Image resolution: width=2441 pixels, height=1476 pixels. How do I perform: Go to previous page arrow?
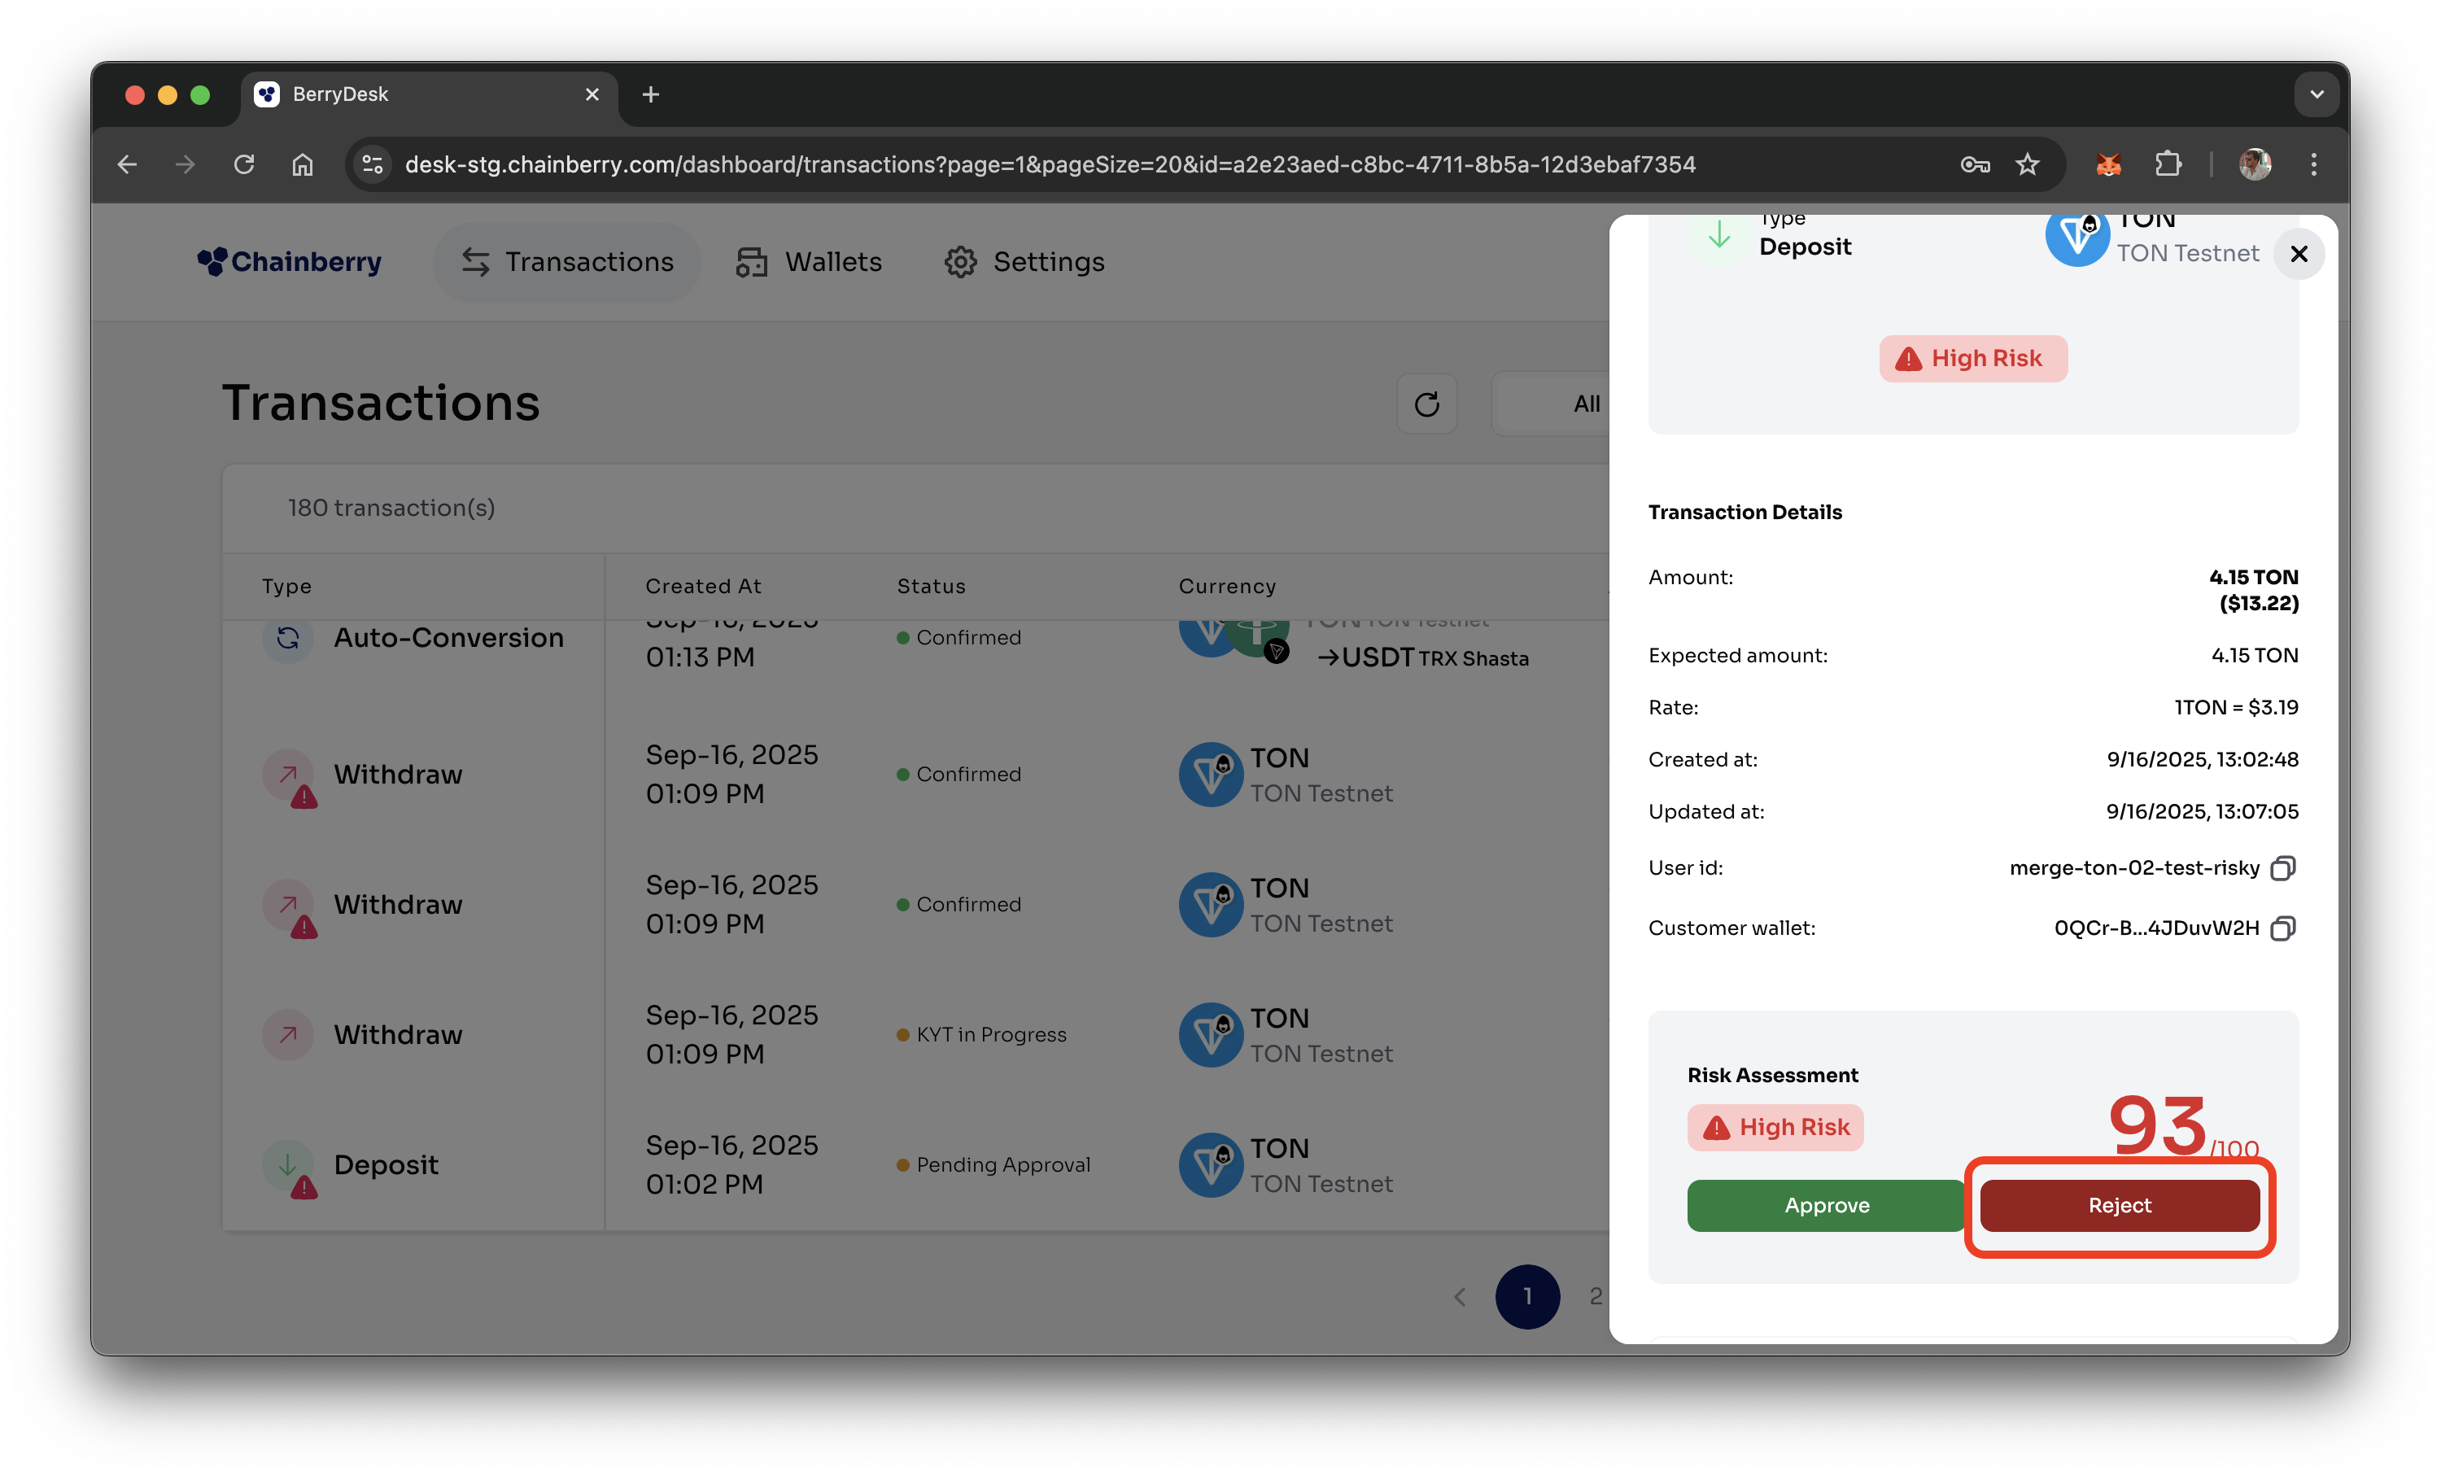click(1459, 1297)
